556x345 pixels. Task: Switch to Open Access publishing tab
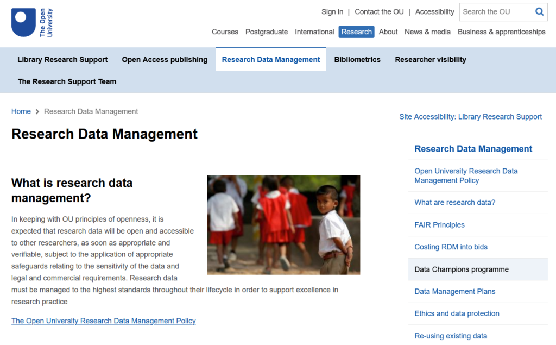165,59
